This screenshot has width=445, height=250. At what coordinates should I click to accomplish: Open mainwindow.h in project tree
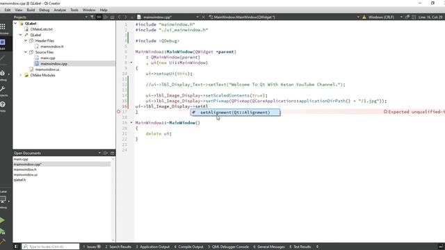coord(52,47)
